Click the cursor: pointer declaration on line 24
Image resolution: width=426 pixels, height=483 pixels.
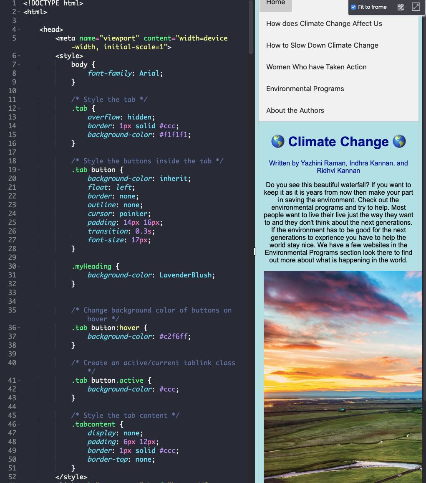tap(119, 214)
